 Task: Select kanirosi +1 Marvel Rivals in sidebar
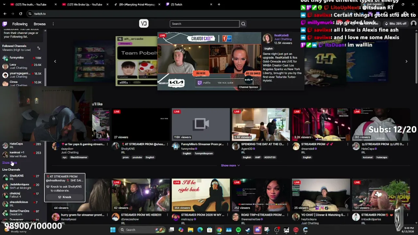(22, 154)
